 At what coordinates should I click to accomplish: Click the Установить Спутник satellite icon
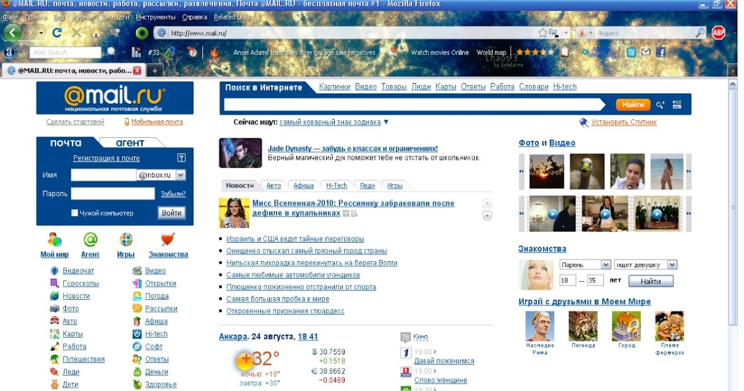[x=584, y=122]
